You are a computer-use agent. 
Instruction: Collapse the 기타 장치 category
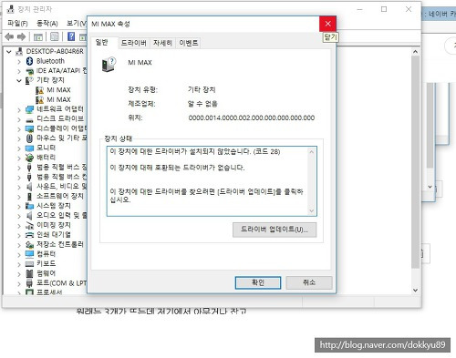click(19, 80)
